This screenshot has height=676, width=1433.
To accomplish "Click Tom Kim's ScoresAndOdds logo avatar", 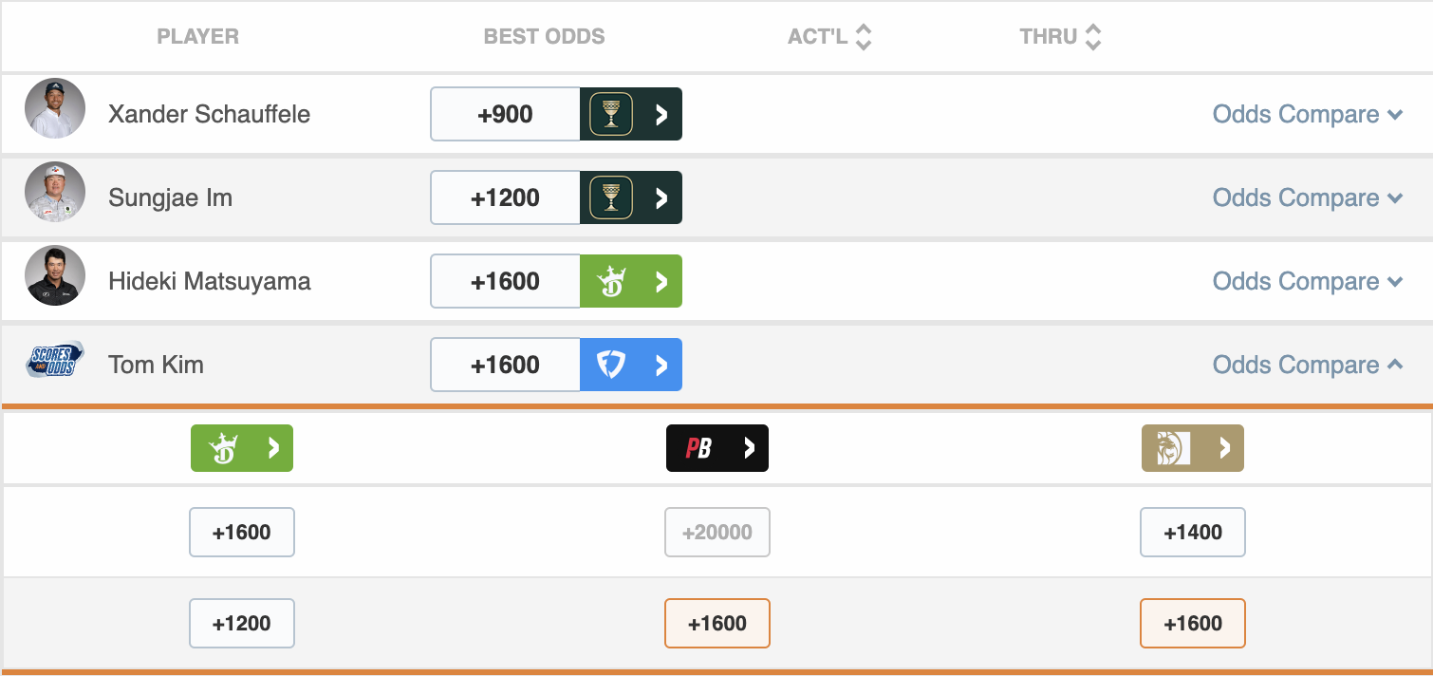I will click(55, 361).
